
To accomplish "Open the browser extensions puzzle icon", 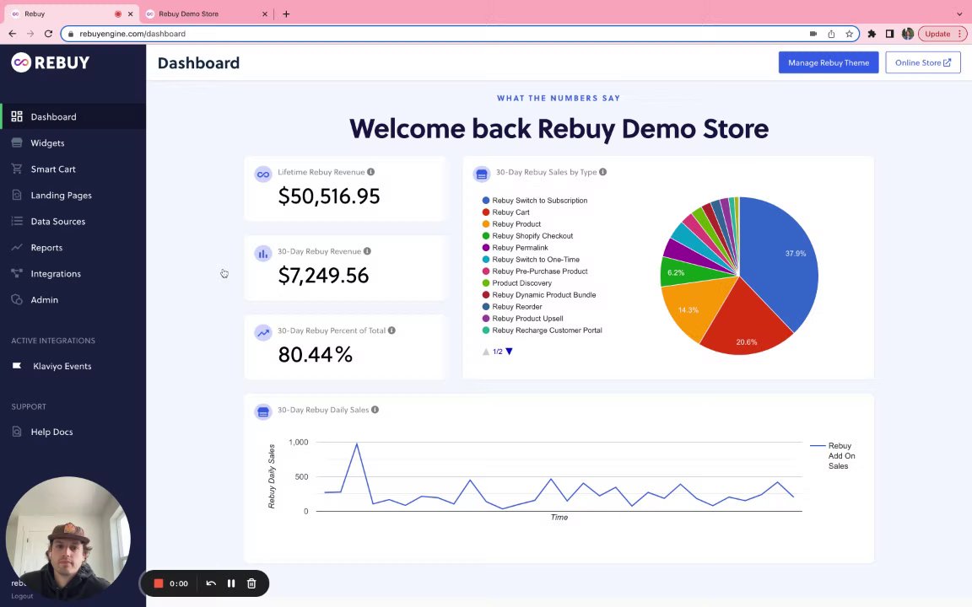I will pyautogui.click(x=872, y=34).
